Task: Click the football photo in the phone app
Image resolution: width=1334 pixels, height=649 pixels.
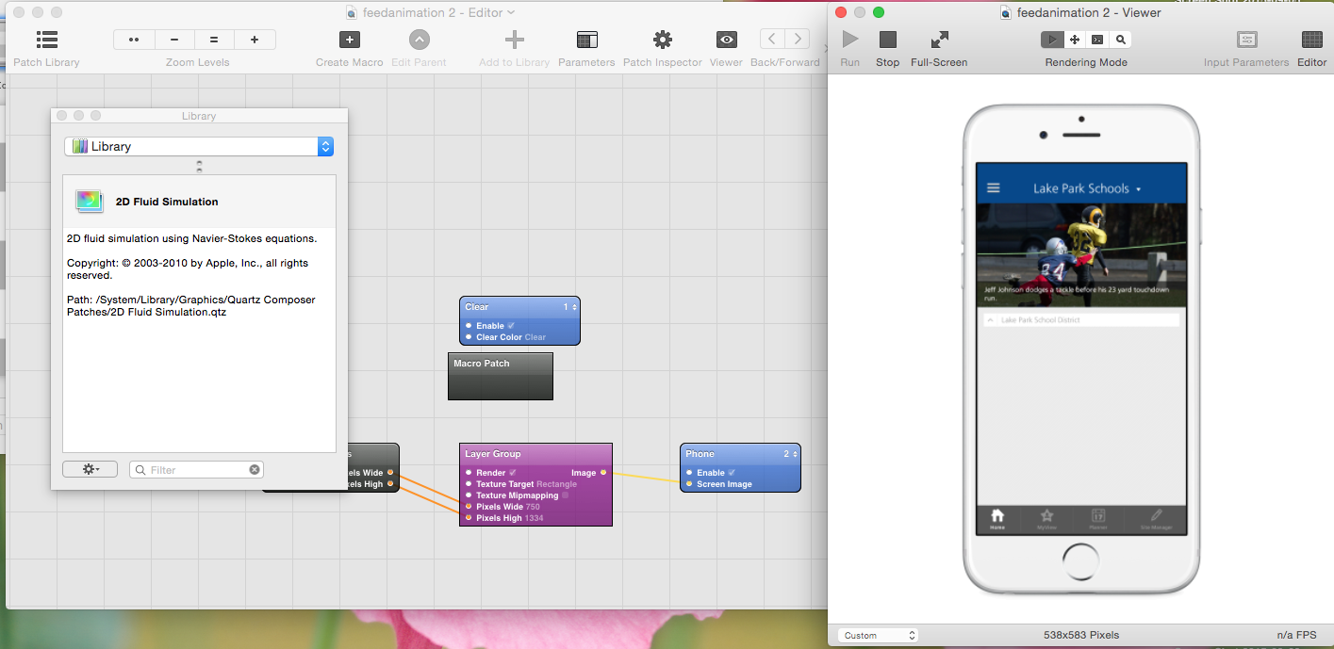Action: (x=1080, y=255)
